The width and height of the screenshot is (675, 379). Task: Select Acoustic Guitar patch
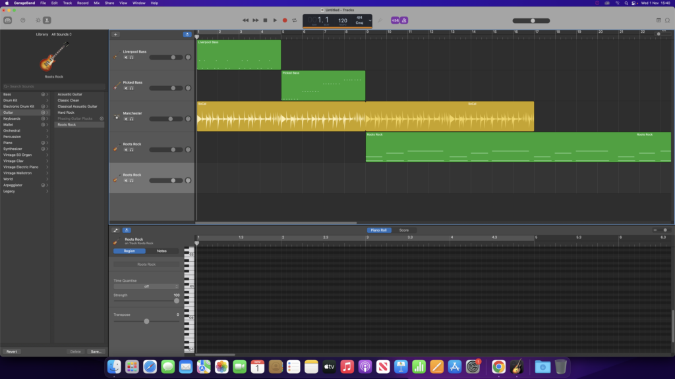[70, 94]
